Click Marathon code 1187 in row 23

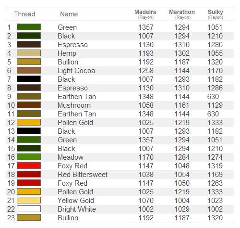(x=182, y=218)
